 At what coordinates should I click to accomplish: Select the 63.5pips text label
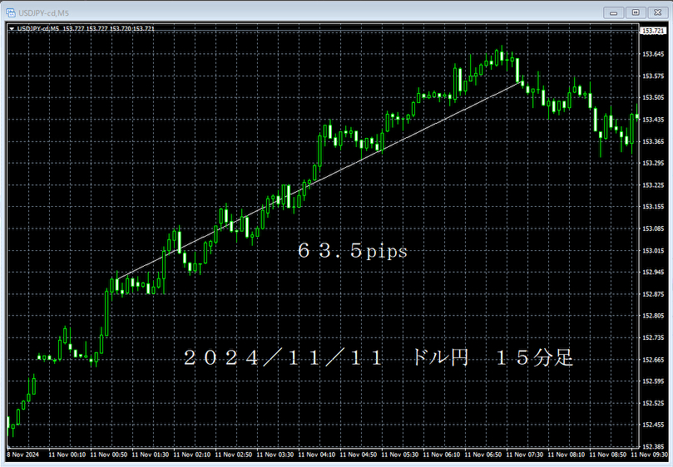pos(353,250)
